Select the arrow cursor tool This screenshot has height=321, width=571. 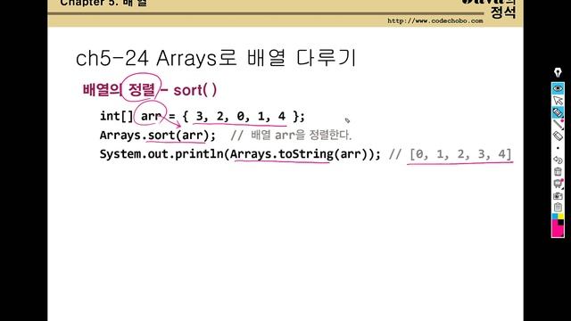[x=558, y=100]
